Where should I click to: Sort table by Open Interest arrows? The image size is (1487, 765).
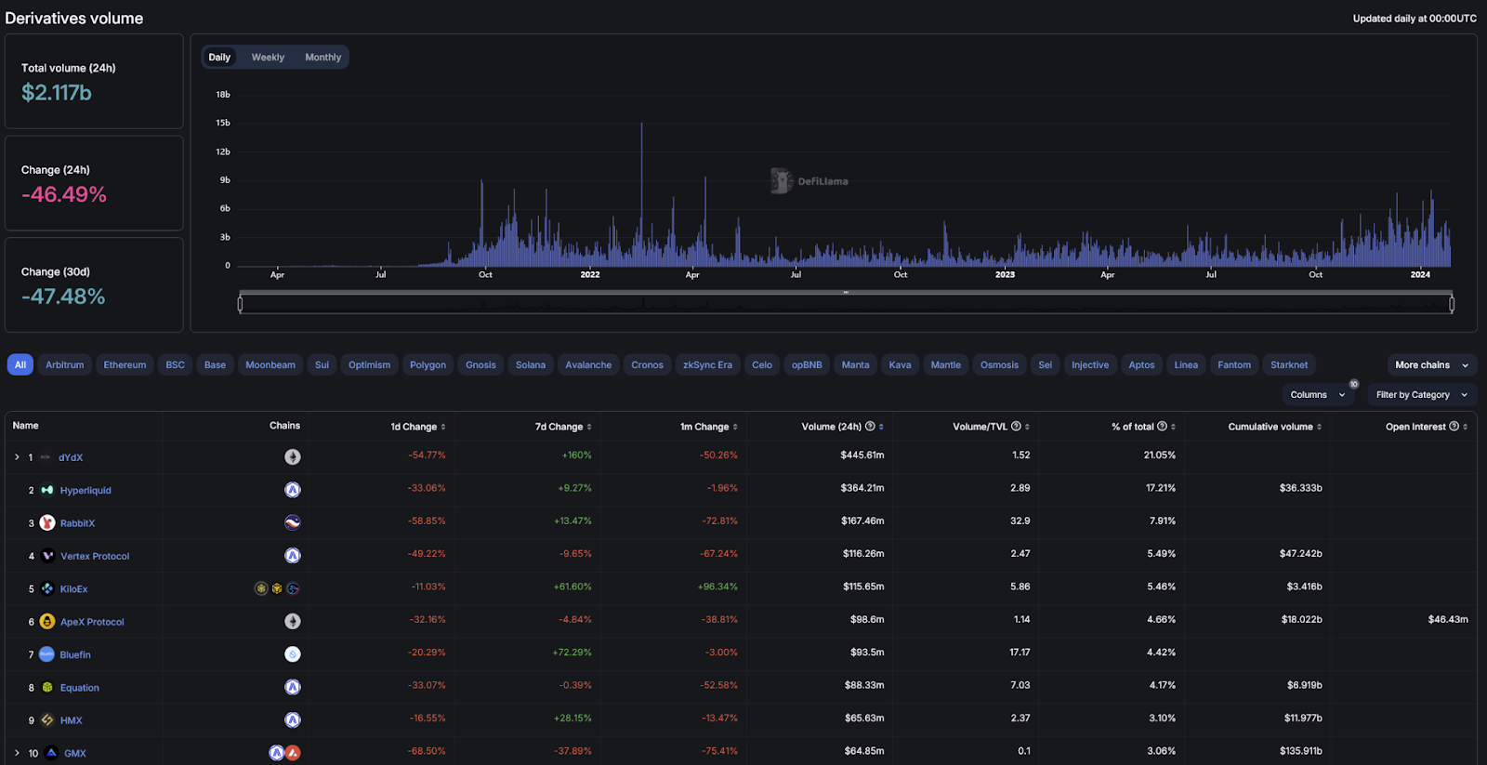pyautogui.click(x=1466, y=427)
